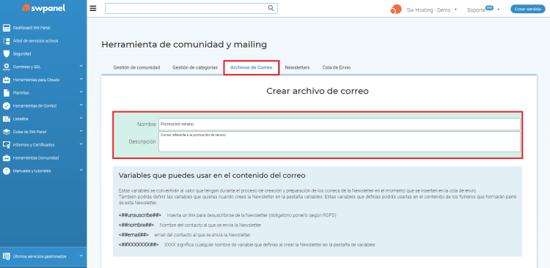Click the Manuales y tutoriales question icon
This screenshot has width=550, height=268.
tap(7, 171)
